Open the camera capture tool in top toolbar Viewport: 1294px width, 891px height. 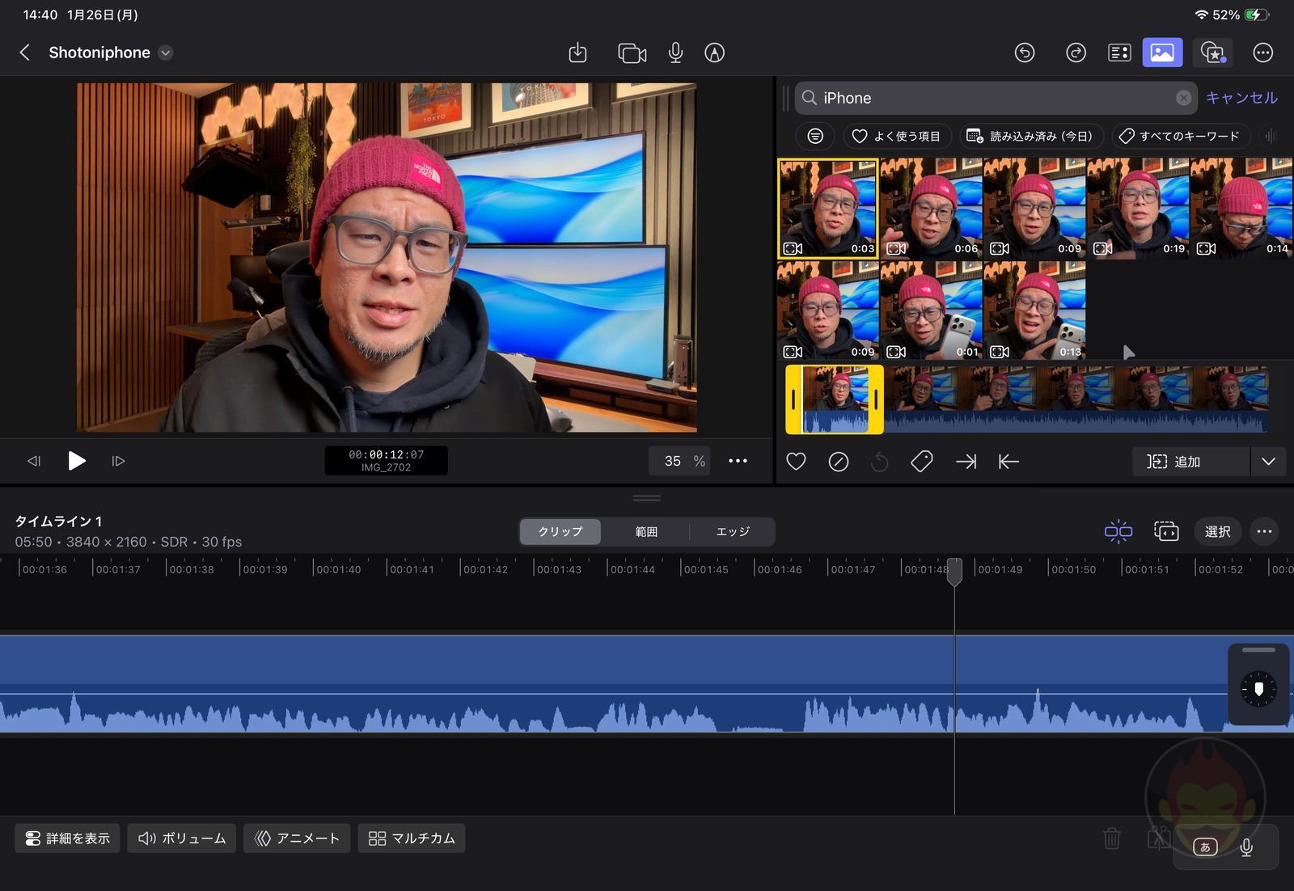(632, 53)
